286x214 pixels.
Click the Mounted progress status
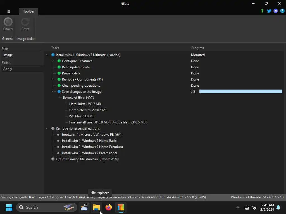point(198,55)
